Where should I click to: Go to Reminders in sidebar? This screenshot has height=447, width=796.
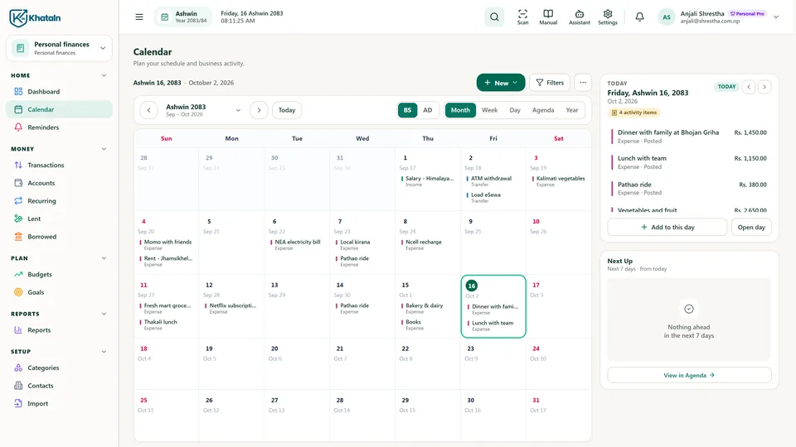tap(59, 127)
